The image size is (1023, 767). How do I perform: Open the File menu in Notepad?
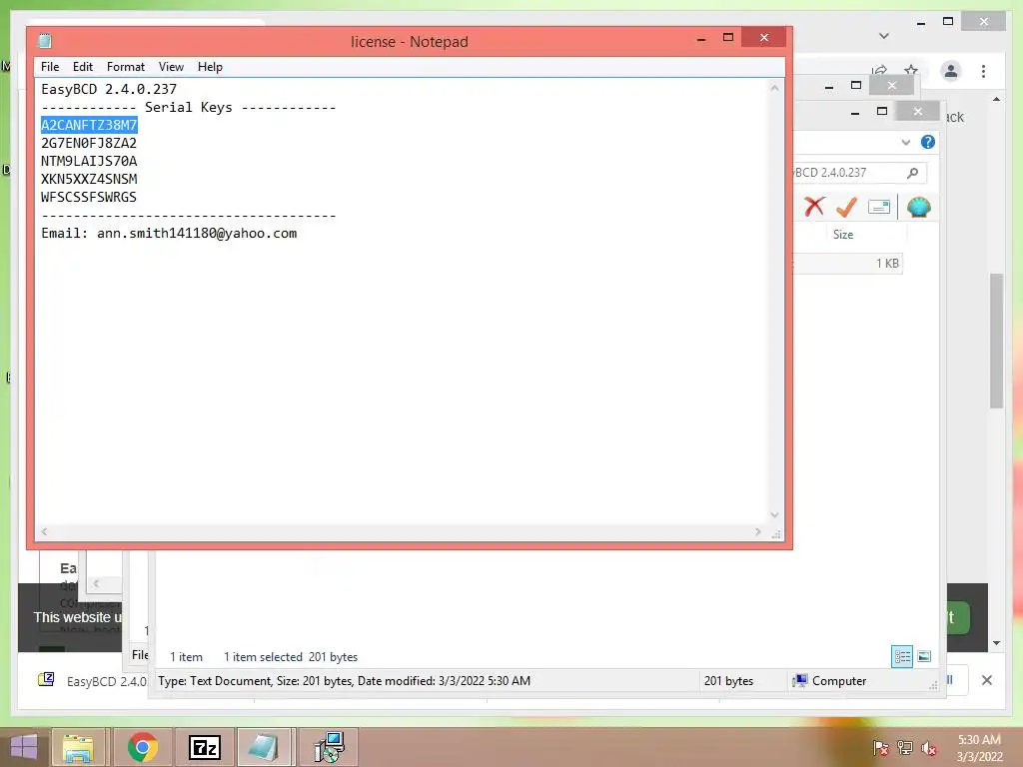pos(50,67)
